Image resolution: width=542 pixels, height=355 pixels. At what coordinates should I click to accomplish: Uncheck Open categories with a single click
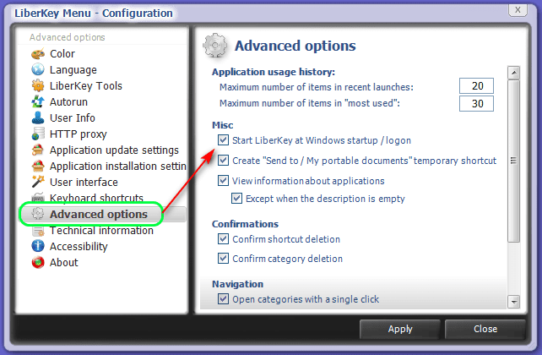tap(223, 299)
